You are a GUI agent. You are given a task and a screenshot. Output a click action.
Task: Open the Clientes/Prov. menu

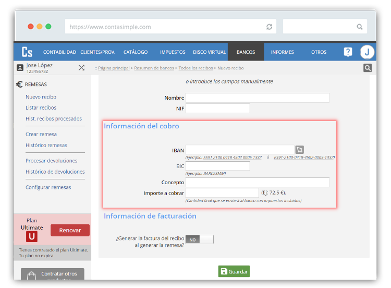(x=98, y=52)
